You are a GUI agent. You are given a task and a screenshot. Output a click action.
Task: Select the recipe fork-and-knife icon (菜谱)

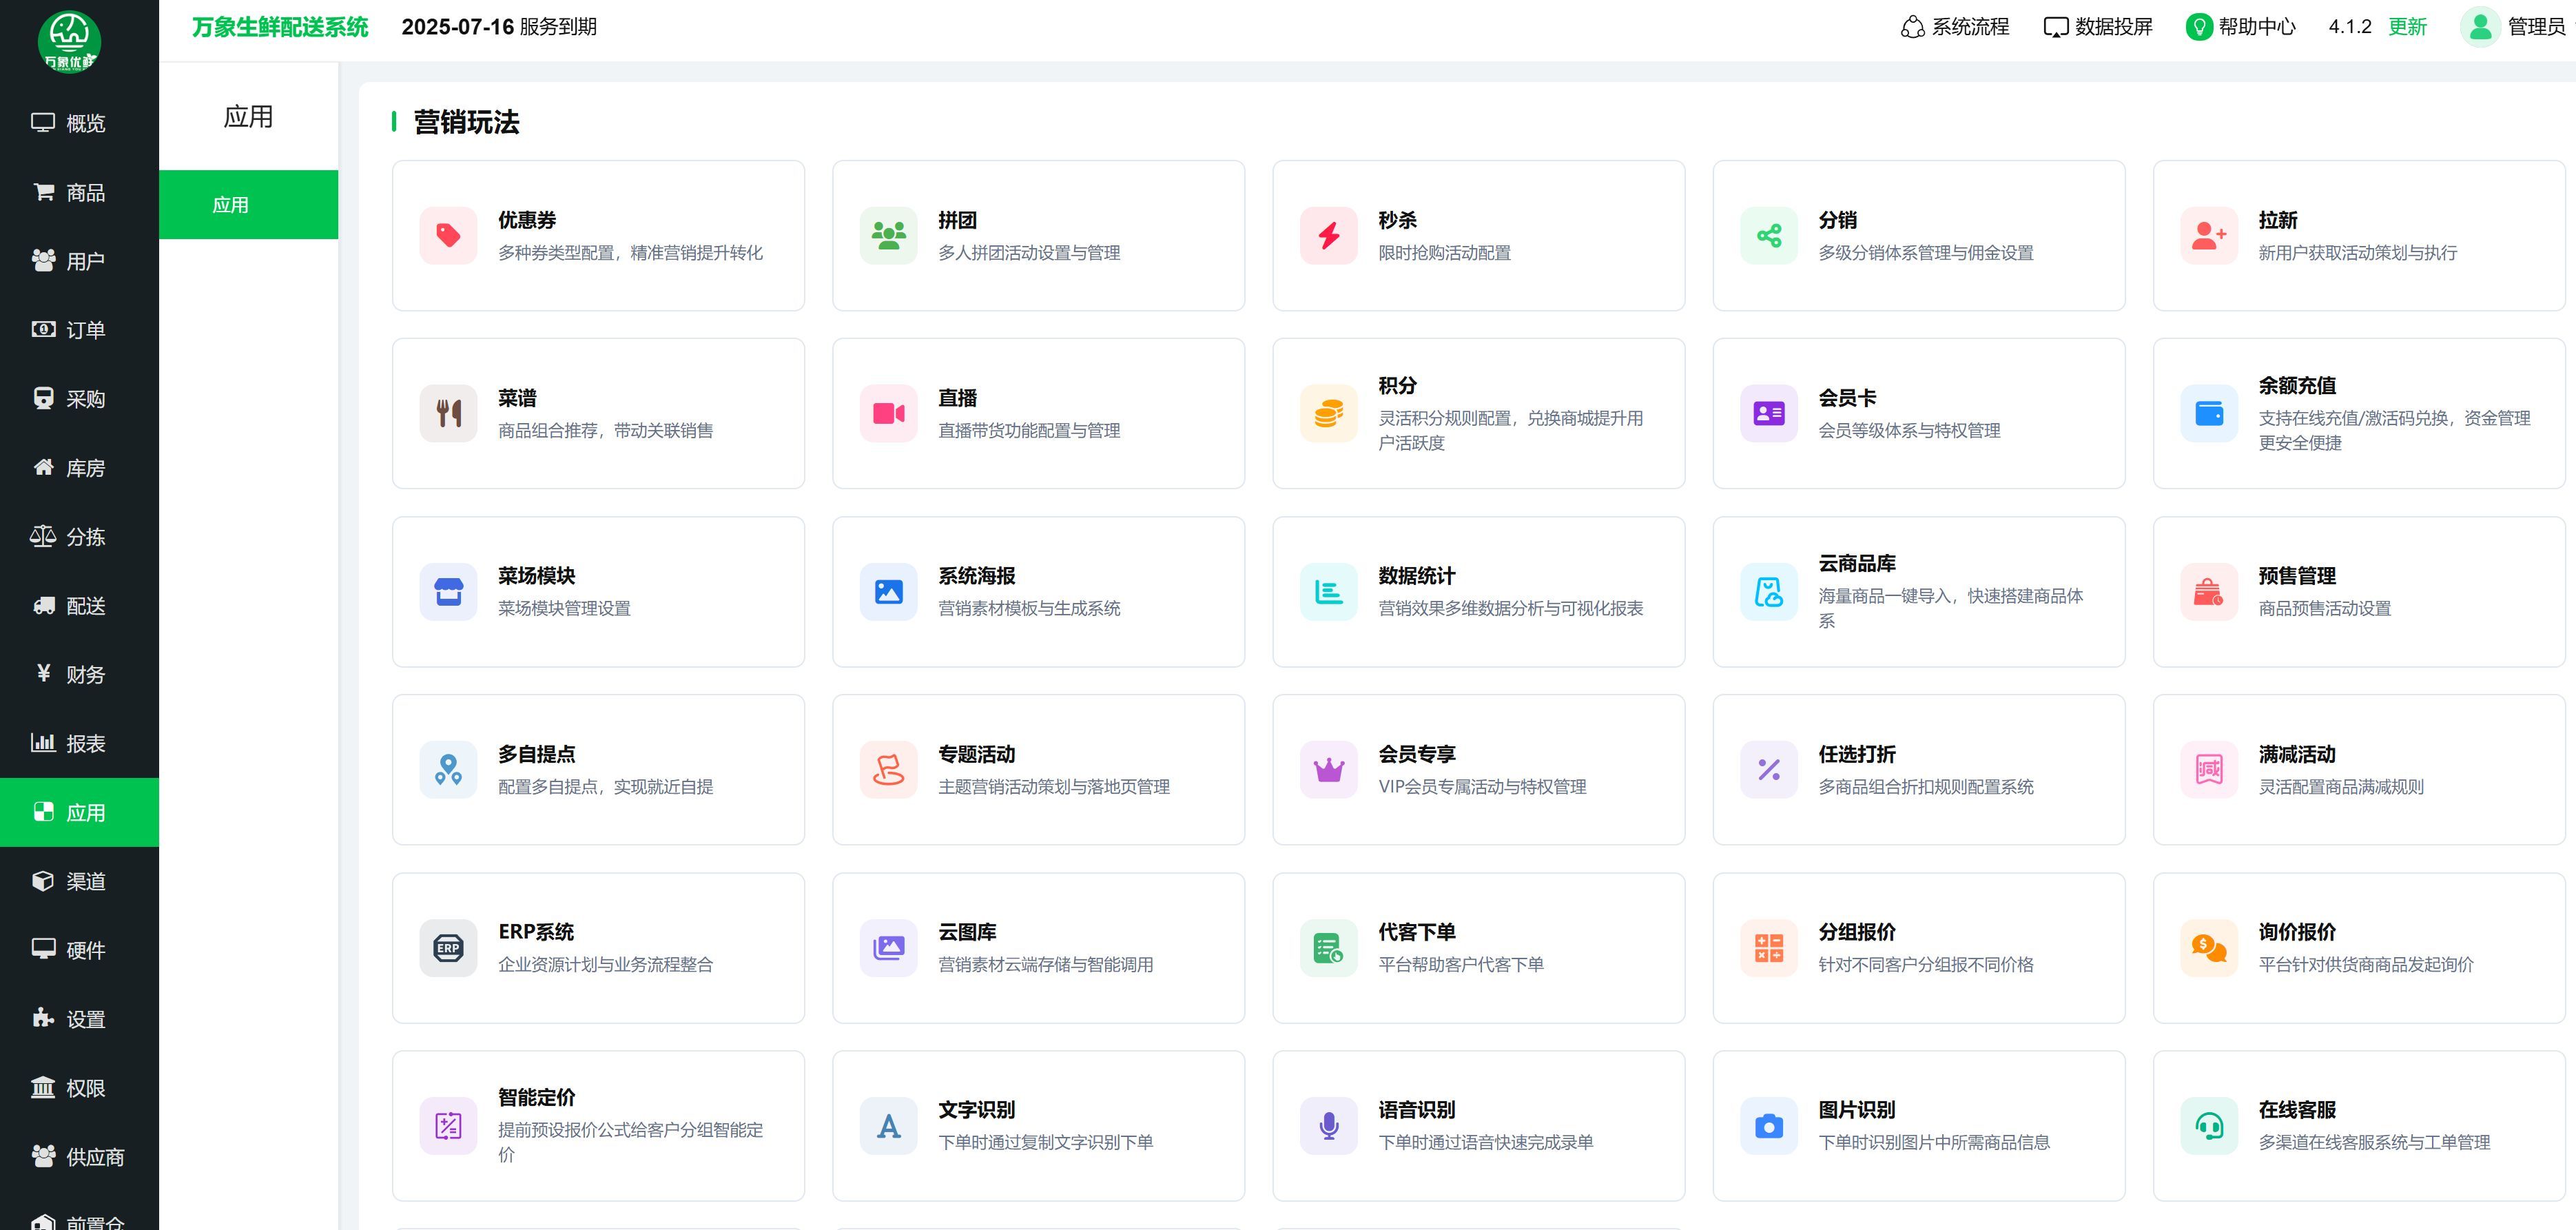[x=448, y=413]
